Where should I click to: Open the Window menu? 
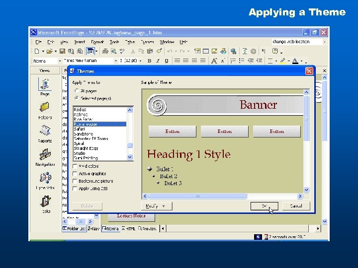coord(167,42)
